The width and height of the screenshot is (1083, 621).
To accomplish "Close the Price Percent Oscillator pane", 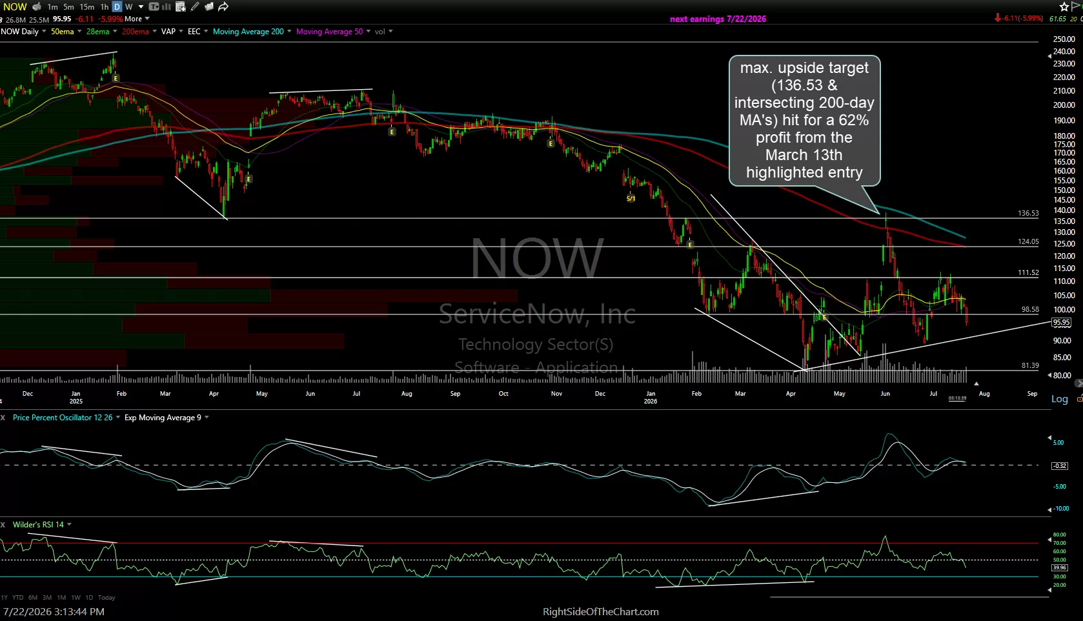I will coord(3,418).
